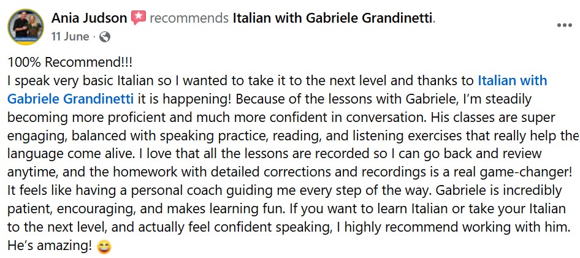Image resolution: width=580 pixels, height=258 pixels.
Task: Click the globe public audience icon
Action: pyautogui.click(x=104, y=37)
